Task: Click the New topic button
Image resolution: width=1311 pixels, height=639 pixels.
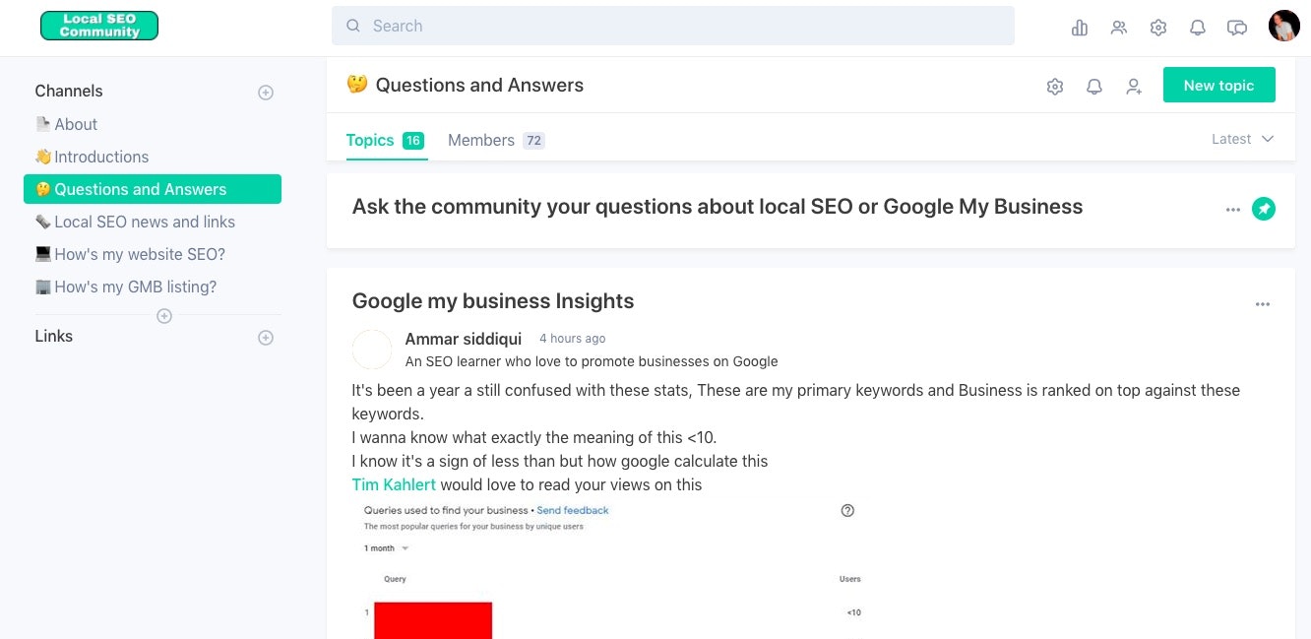Action: click(1218, 85)
